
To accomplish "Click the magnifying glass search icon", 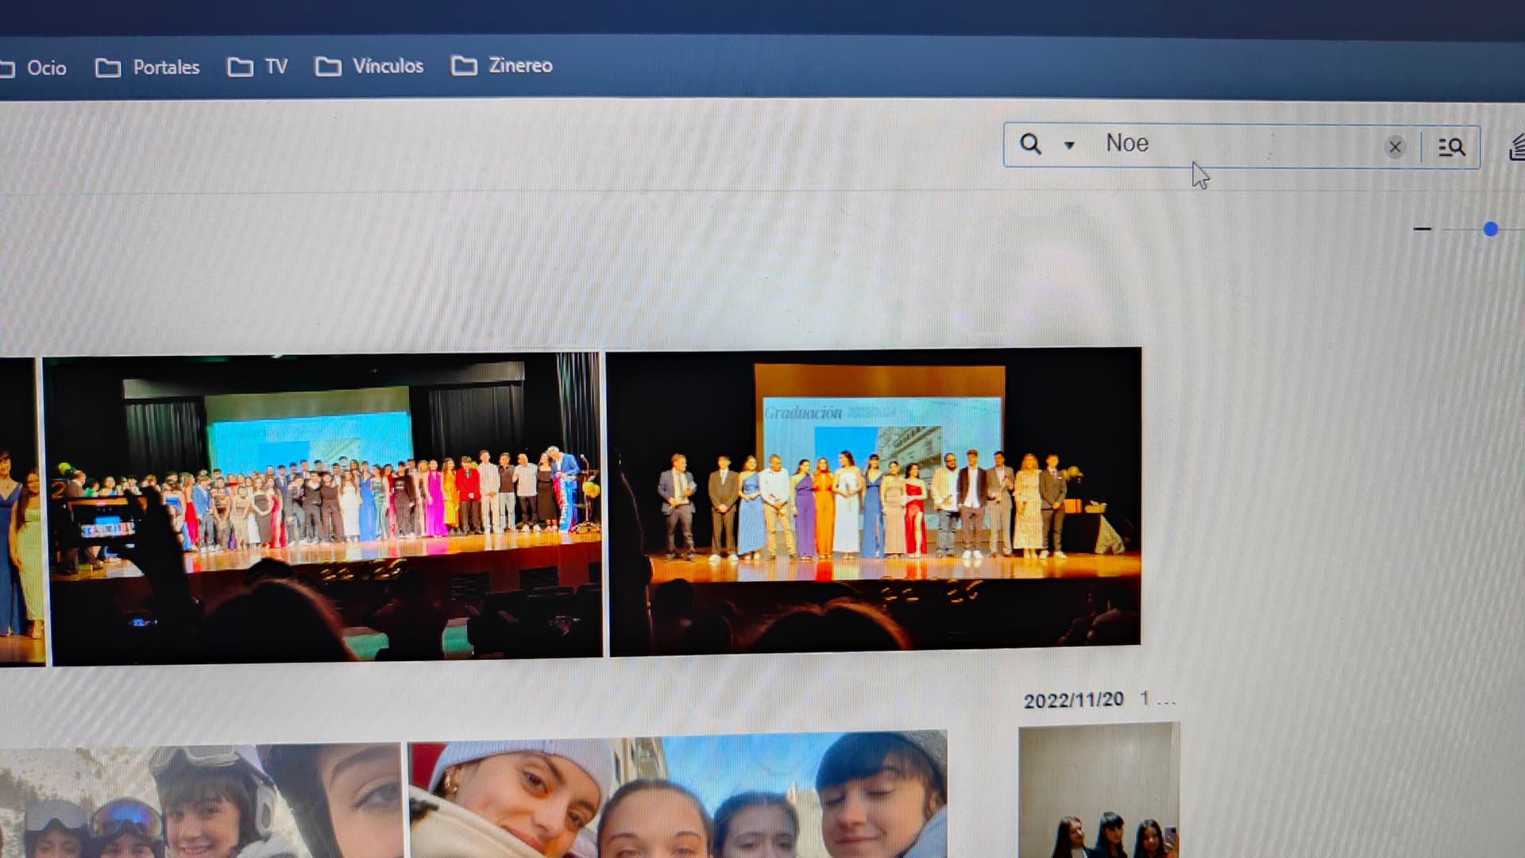I will coord(1030,144).
